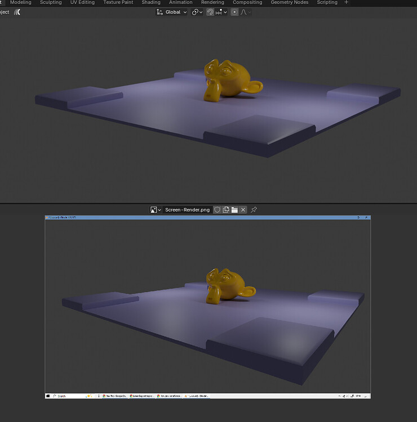
Task: Click the loaded Screen-Render image in image editor
Action: 207,307
